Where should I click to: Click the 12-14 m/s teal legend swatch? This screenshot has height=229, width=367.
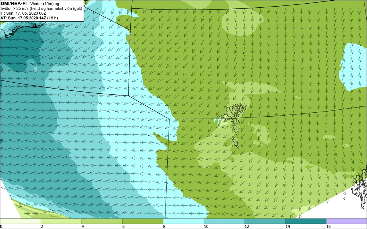(x=265, y=221)
